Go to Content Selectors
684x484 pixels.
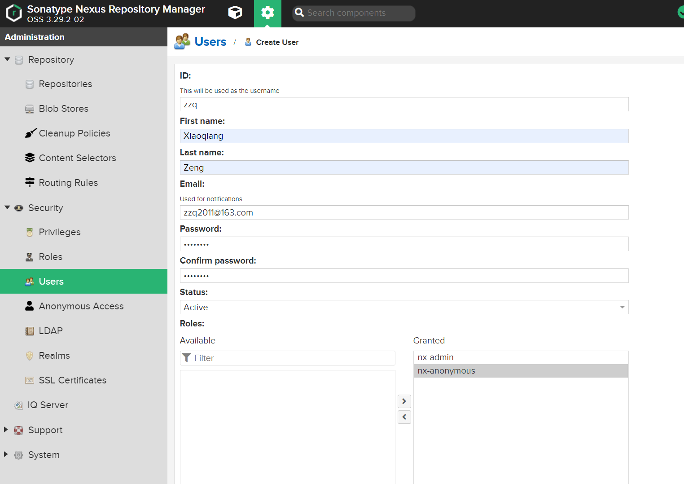(78, 158)
